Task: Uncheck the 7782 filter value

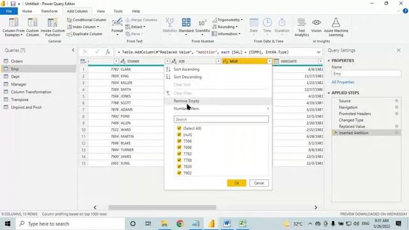Action: 179,154
